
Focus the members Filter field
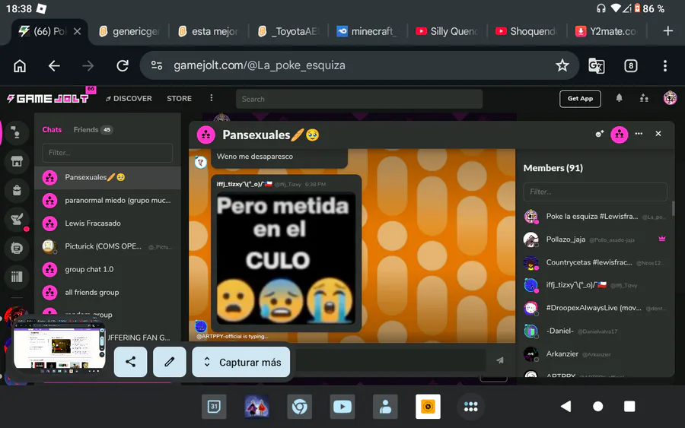click(x=595, y=192)
